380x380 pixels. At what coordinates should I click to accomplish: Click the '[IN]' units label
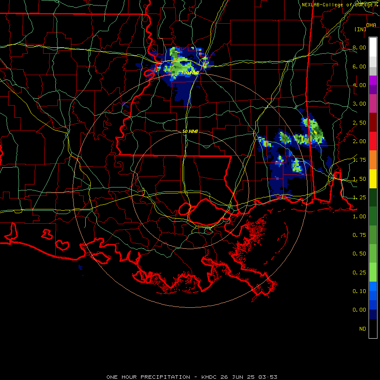[x=360, y=29]
